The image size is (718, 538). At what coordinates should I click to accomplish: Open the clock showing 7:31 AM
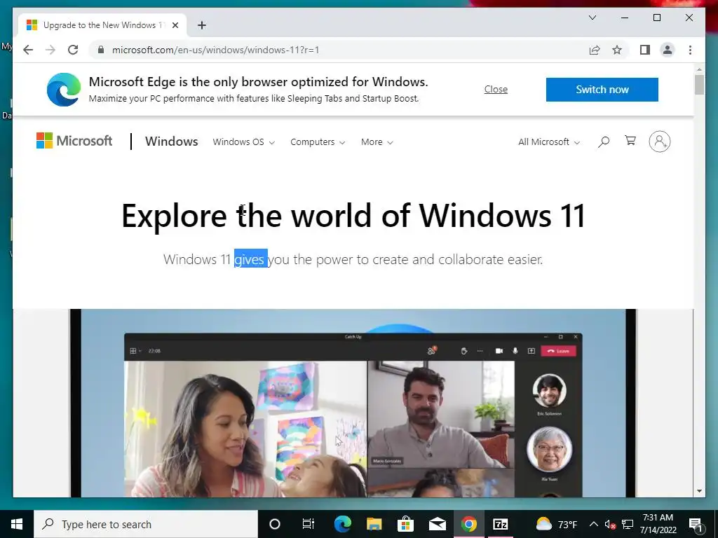point(658,524)
